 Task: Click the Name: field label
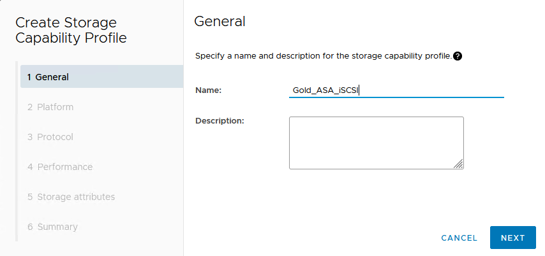[208, 90]
